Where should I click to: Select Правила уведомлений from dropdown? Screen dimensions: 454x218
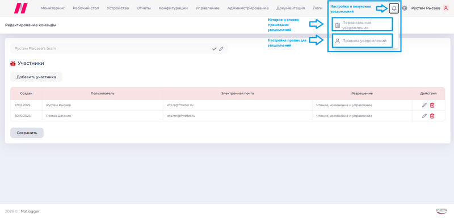coord(363,41)
